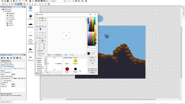Toggle Transparent checkbox
The width and height of the screenshot is (185, 104).
click(x=2, y=72)
